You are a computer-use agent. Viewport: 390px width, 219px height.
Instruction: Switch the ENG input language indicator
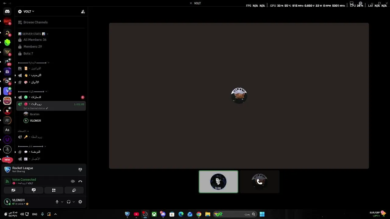(x=35, y=214)
